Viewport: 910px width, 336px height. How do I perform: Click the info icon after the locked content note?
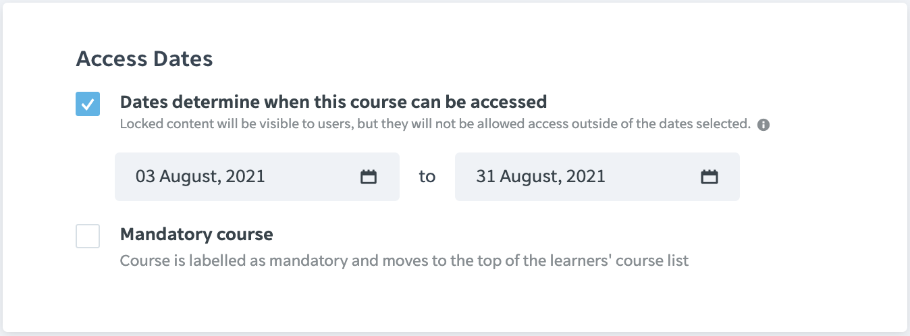tap(764, 125)
